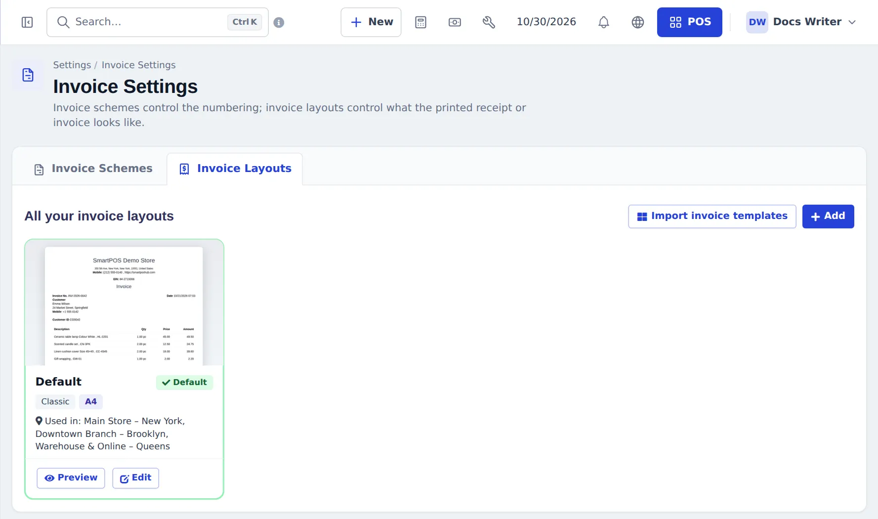Click Import invoice templates
The width and height of the screenshot is (878, 519).
[x=712, y=216]
